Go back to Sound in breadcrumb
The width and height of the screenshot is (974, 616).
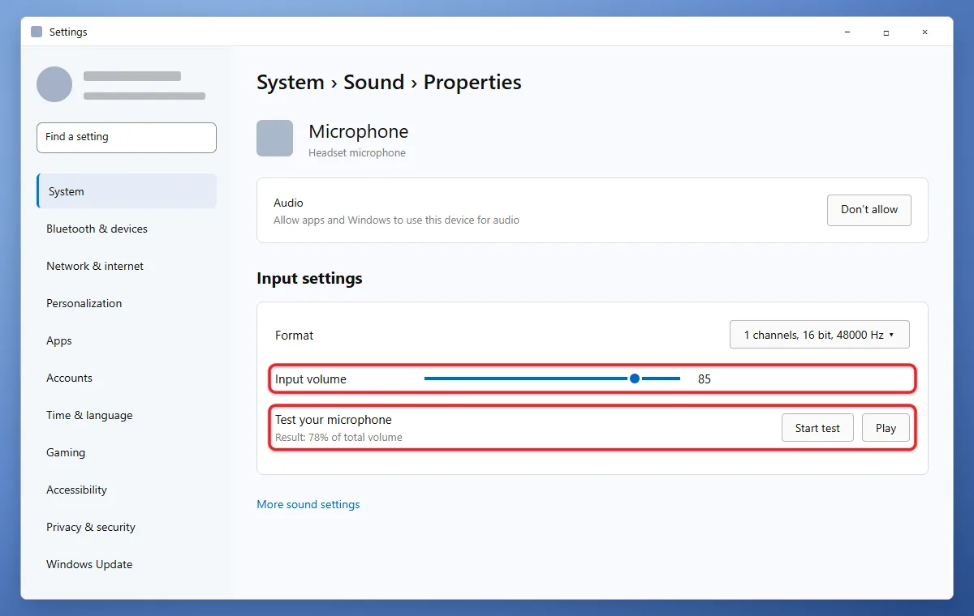click(373, 82)
